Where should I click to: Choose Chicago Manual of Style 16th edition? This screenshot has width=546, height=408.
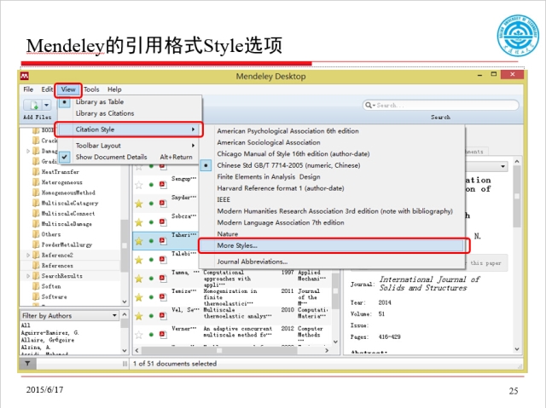click(293, 154)
